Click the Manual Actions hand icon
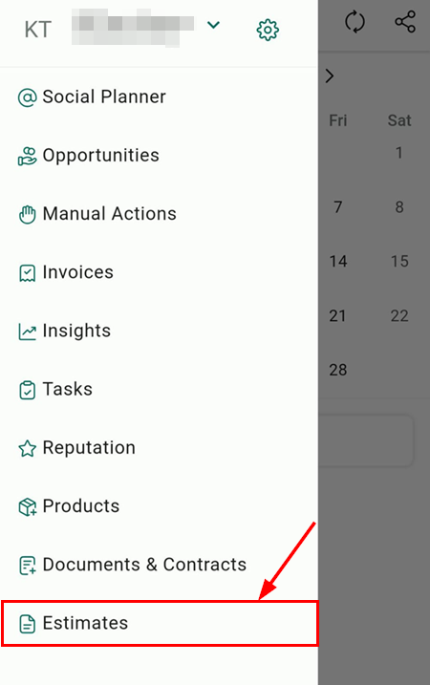The height and width of the screenshot is (685, 430). (x=27, y=215)
